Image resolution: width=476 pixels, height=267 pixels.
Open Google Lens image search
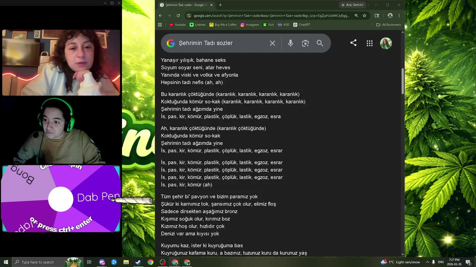[x=305, y=43]
